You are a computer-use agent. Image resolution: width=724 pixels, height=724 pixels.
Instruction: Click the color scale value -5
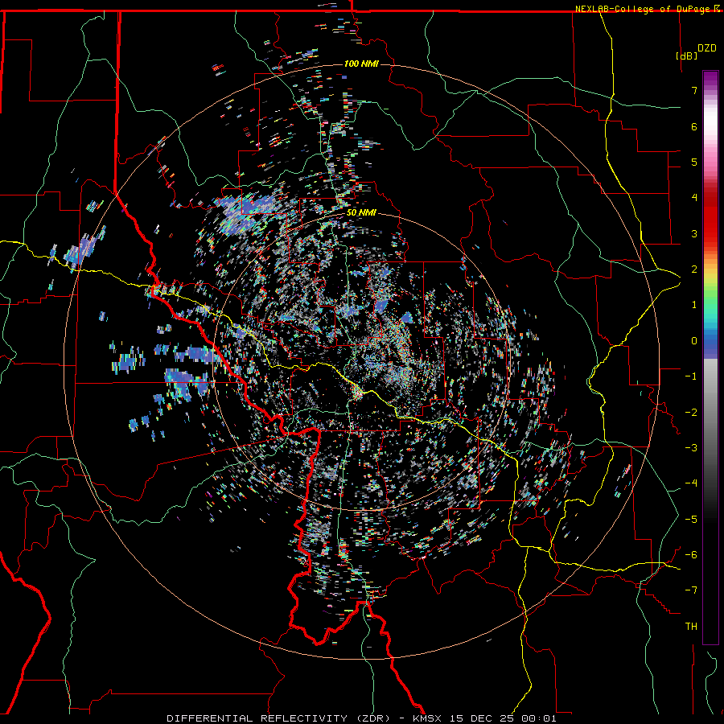coord(691,519)
